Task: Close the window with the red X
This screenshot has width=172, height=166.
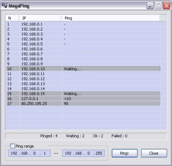Action: point(166,6)
